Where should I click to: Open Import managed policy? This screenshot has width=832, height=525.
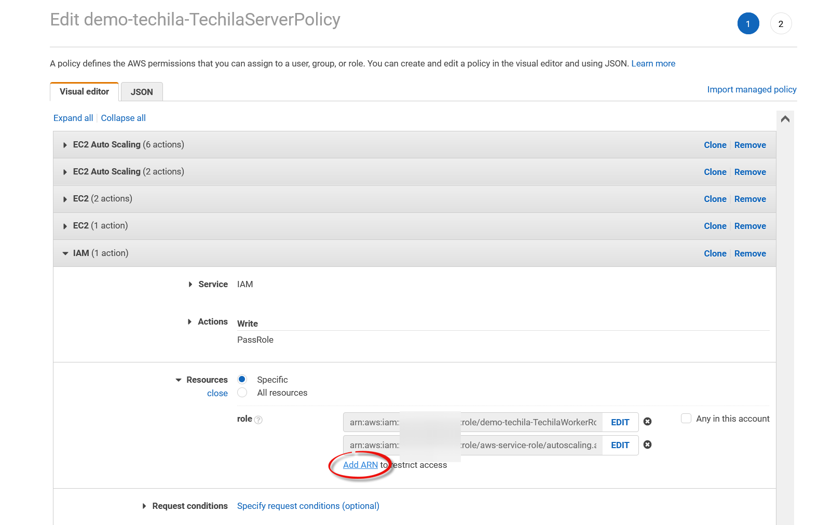click(x=752, y=89)
